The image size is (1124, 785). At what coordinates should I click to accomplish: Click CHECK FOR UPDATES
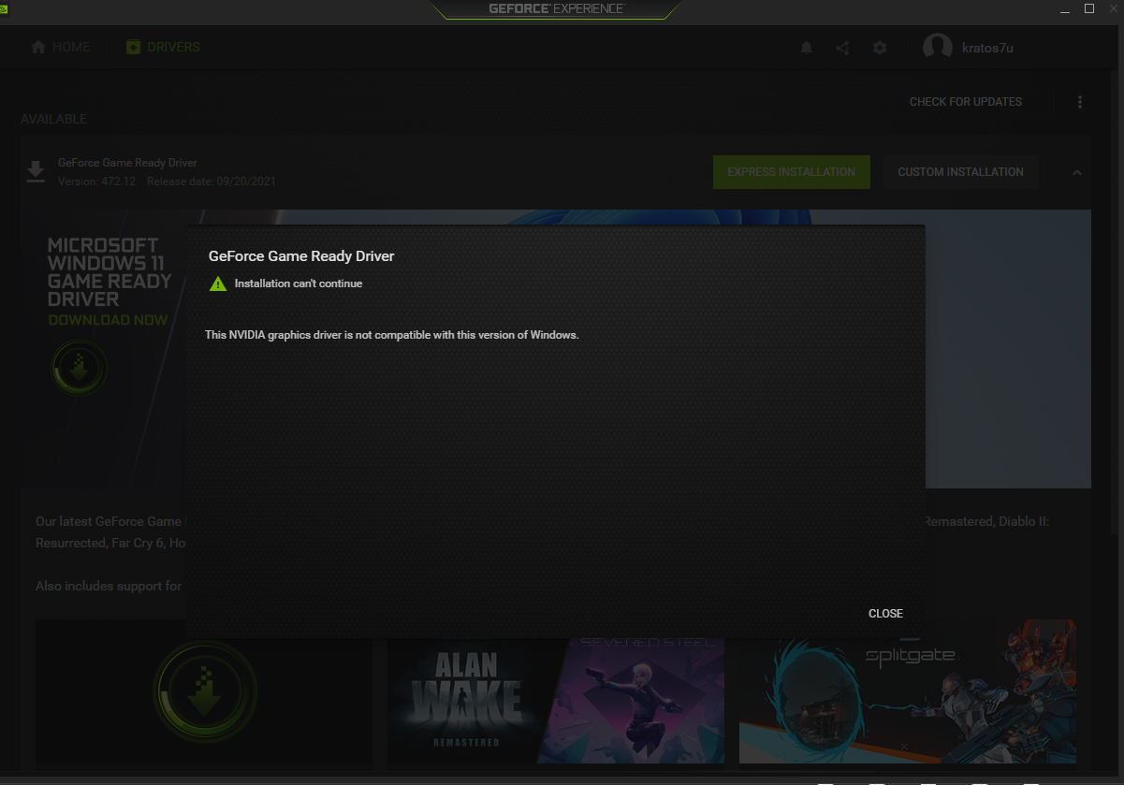coord(966,102)
